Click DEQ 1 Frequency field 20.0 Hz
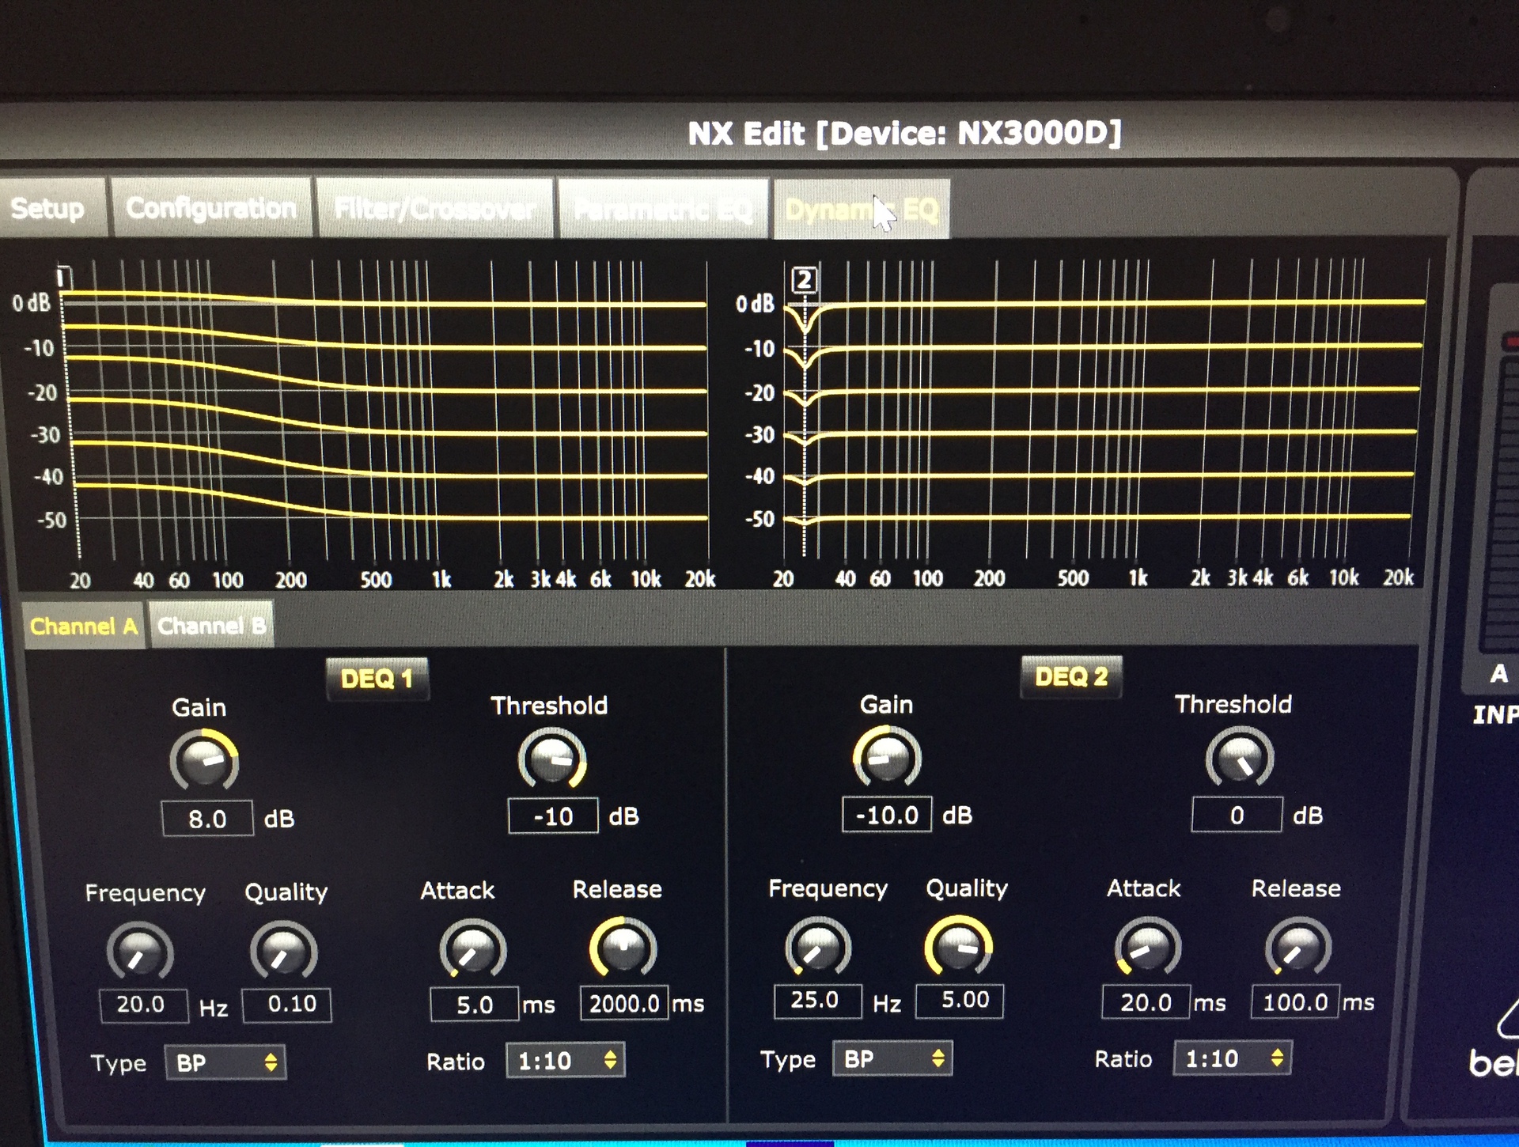This screenshot has height=1147, width=1519. [x=144, y=1005]
